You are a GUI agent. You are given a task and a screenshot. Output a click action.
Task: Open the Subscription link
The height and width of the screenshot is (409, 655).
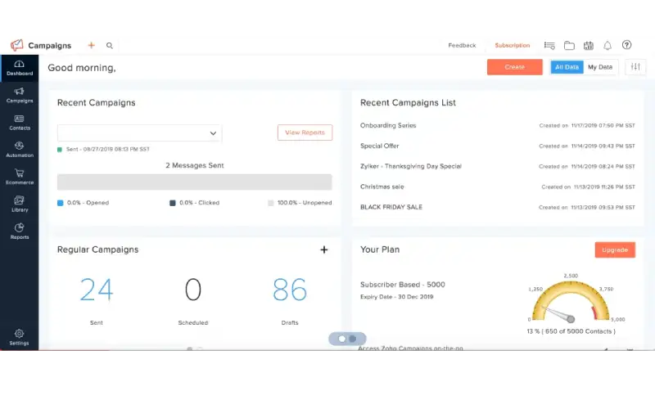[x=513, y=45]
